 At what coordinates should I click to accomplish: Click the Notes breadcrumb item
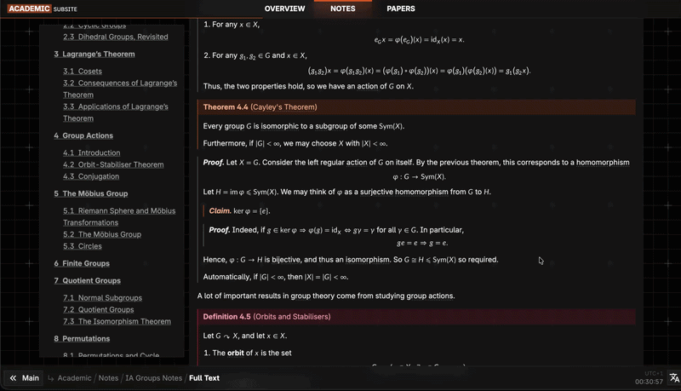[x=108, y=378]
